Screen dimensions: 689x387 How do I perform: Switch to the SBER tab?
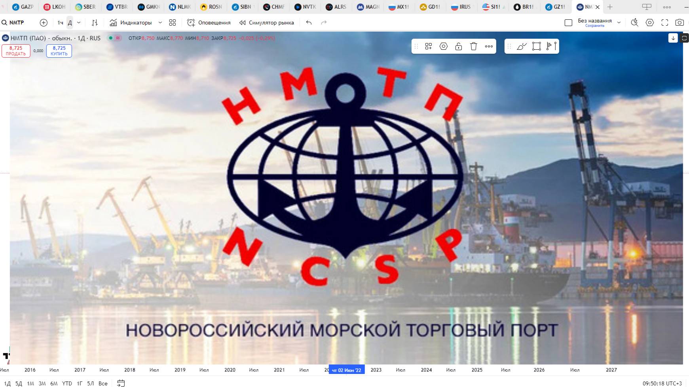[85, 7]
